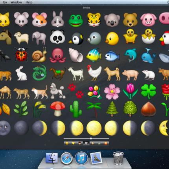
Task: Open iTunes from the Dock
Action: [81, 158]
